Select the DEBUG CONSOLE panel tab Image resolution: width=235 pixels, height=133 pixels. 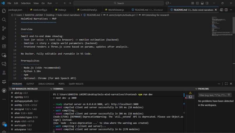[x=46, y=84]
